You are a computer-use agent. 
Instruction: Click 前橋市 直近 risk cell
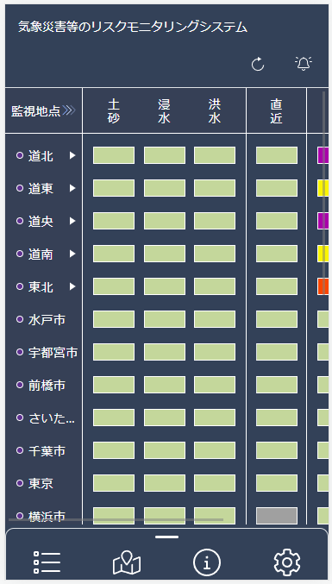(277, 385)
